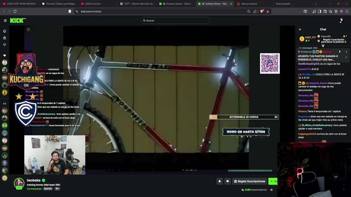Open iwobeka profile avatar
The width and height of the screenshot is (351, 197).
point(19,183)
